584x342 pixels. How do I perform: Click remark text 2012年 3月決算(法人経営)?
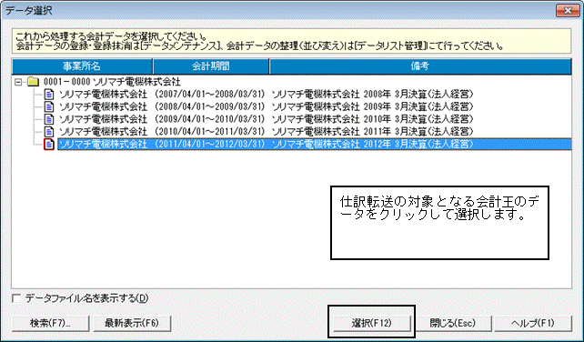pyautogui.click(x=418, y=145)
